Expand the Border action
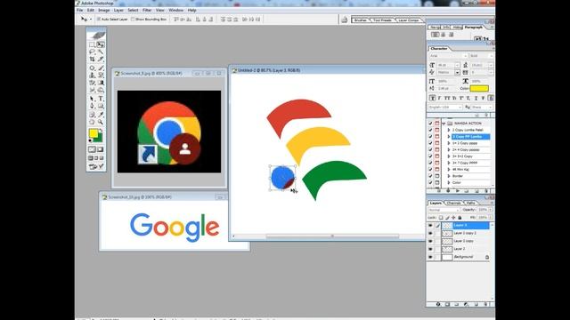The height and width of the screenshot is (320, 570). pos(449,176)
